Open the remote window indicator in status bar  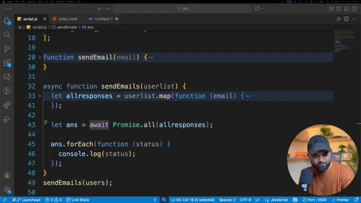coord(5,200)
